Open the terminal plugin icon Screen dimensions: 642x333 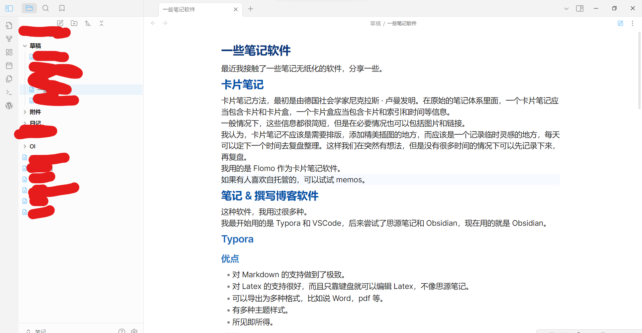click(9, 92)
